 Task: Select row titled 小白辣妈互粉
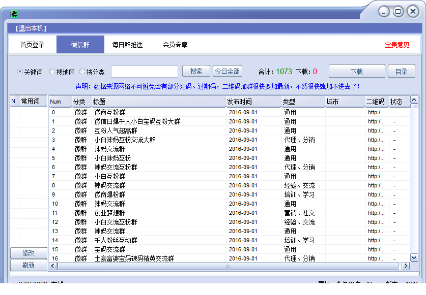229,158
